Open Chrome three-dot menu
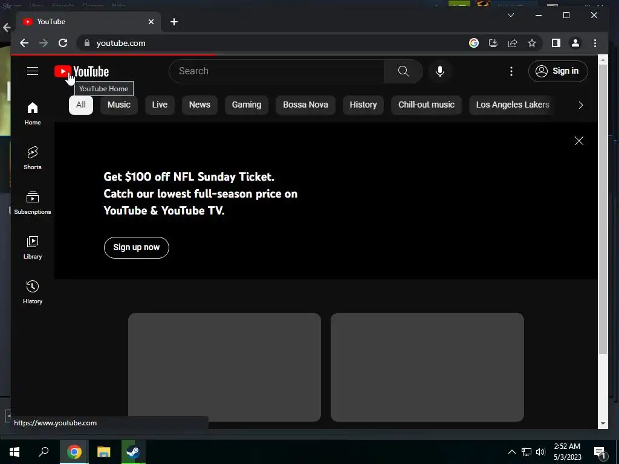 pos(595,43)
